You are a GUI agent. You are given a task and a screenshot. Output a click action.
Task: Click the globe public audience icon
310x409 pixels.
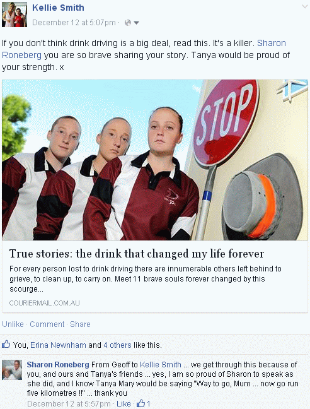[128, 23]
